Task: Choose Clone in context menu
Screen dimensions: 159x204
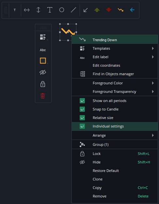Action: pyautogui.click(x=115, y=179)
